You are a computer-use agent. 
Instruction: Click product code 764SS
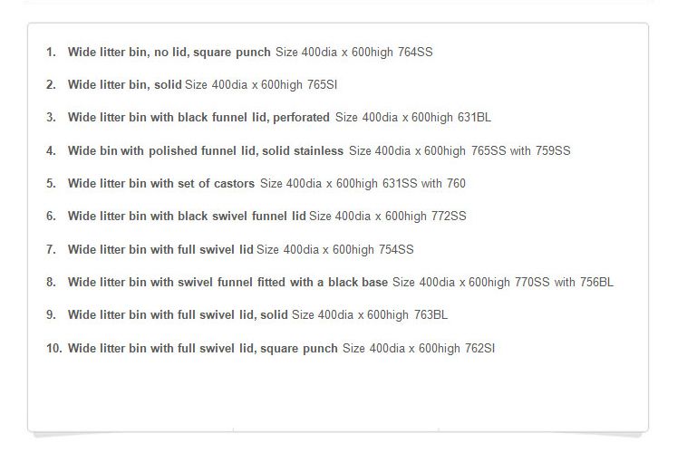tap(415, 53)
